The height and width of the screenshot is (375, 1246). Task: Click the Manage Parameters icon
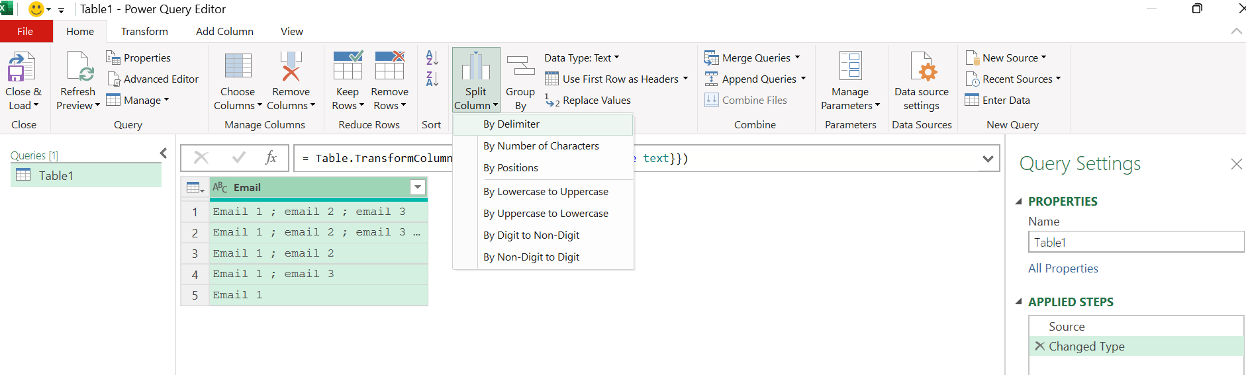click(x=850, y=66)
